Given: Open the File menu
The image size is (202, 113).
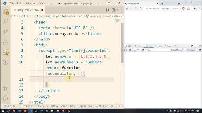Looking at the screenshot, I should click(x=12, y=3).
